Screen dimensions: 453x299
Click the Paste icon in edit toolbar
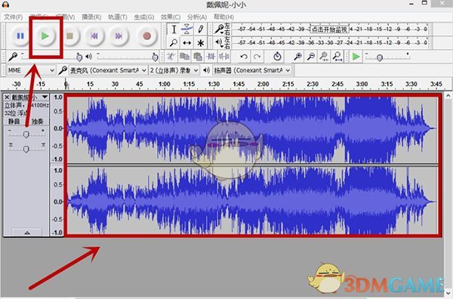(x=198, y=57)
